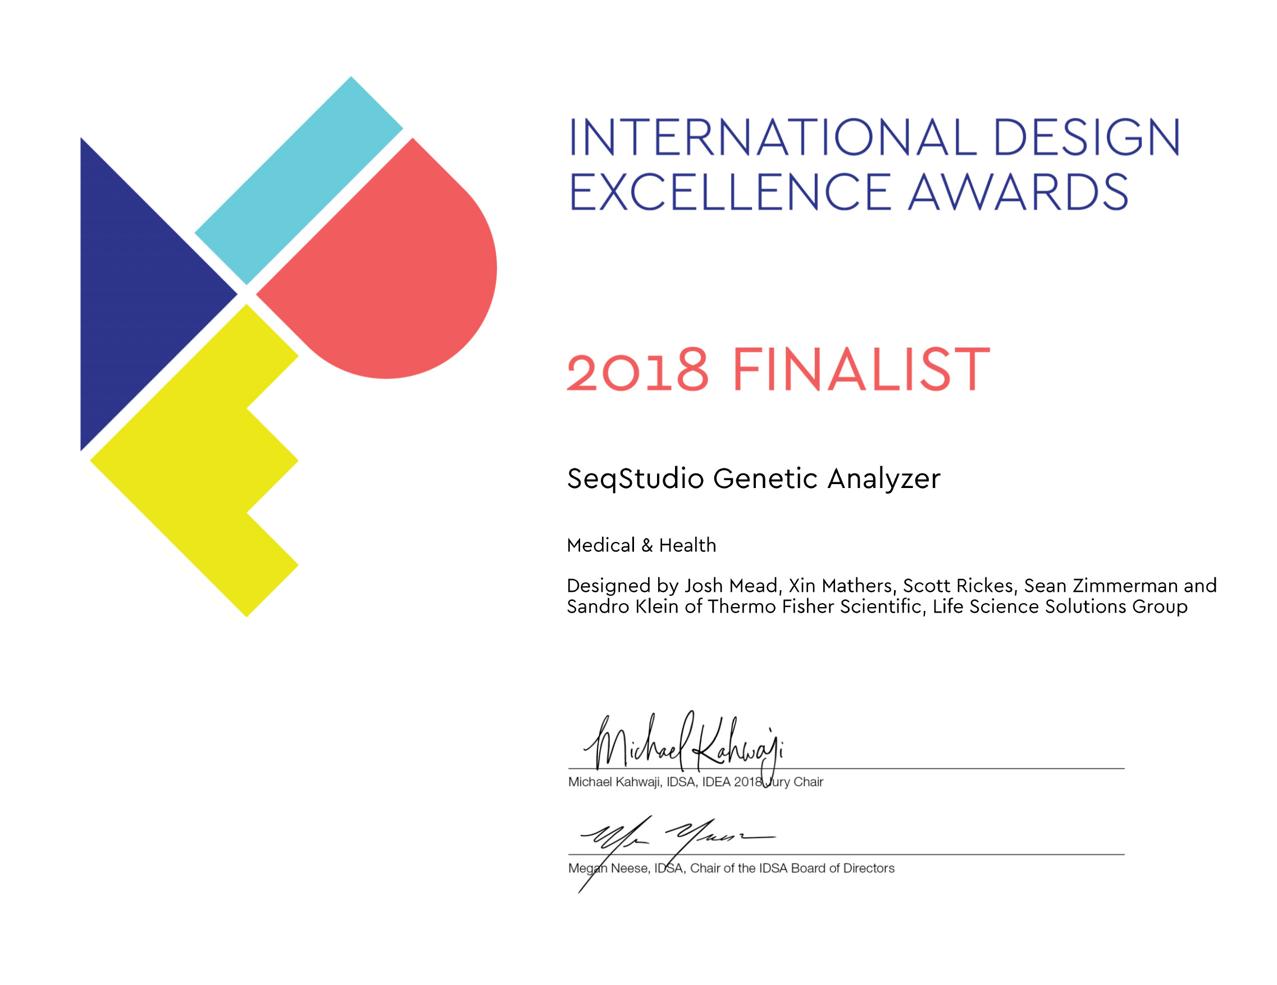1277x985 pixels.
Task: Click the Michael Kahwaji Jury Chair caption
Action: pos(695,782)
